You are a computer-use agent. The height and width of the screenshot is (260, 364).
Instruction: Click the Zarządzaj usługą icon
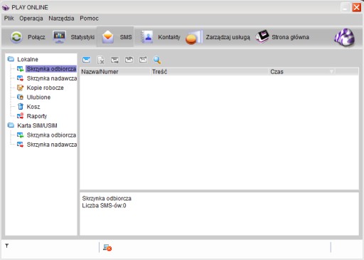click(x=194, y=37)
